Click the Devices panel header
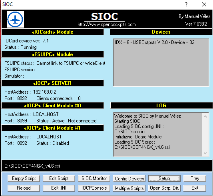Viewport: 213px width, 196px height. point(161,32)
